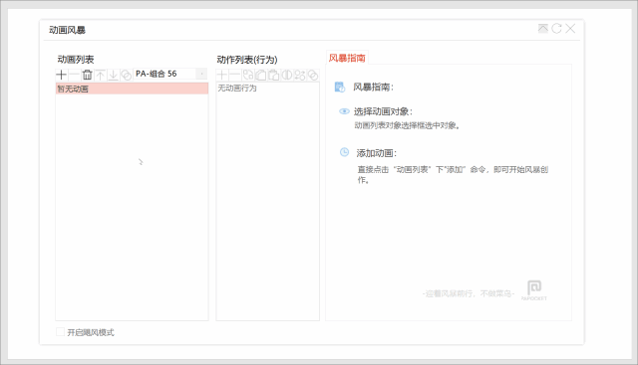This screenshot has width=638, height=365.
Task: Click the 添加动画: heading text
Action: 377,153
